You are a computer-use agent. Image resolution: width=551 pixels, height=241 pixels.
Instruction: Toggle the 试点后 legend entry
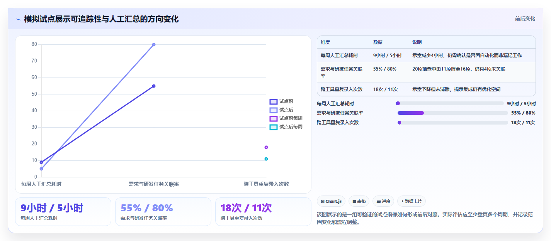click(x=282, y=110)
